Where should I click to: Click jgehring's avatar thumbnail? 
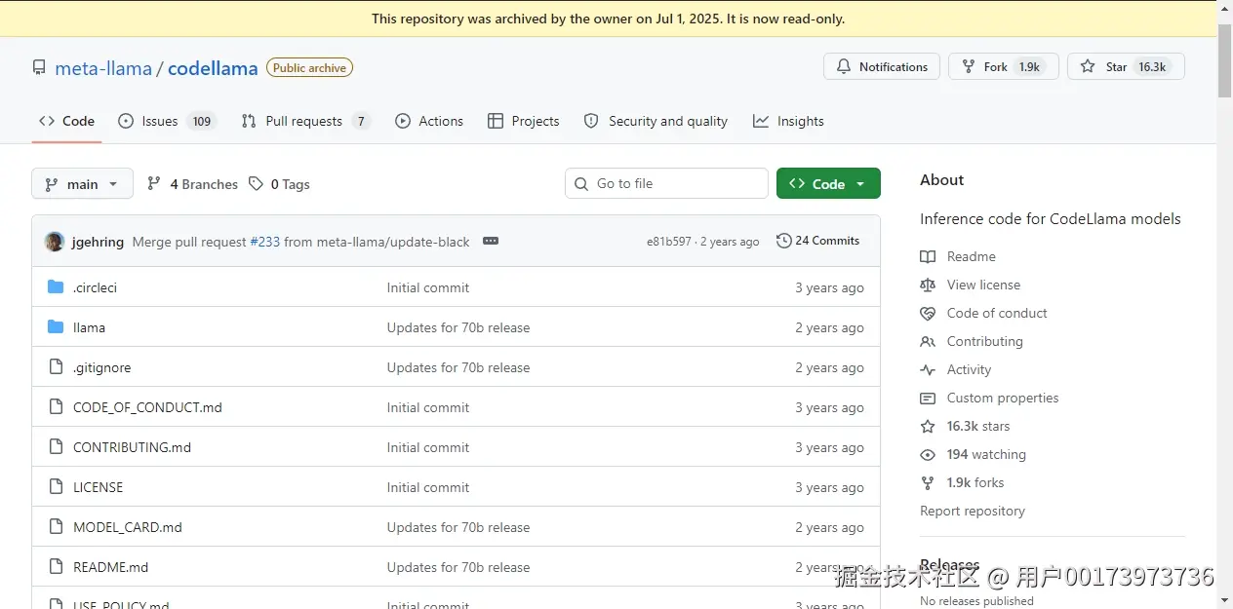[x=55, y=242]
